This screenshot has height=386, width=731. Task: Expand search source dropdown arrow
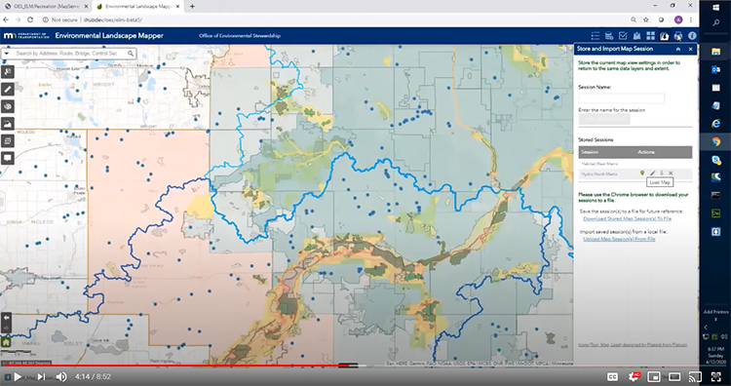click(7, 54)
